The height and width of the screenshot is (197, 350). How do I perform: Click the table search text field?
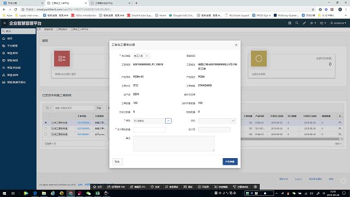pos(74,108)
